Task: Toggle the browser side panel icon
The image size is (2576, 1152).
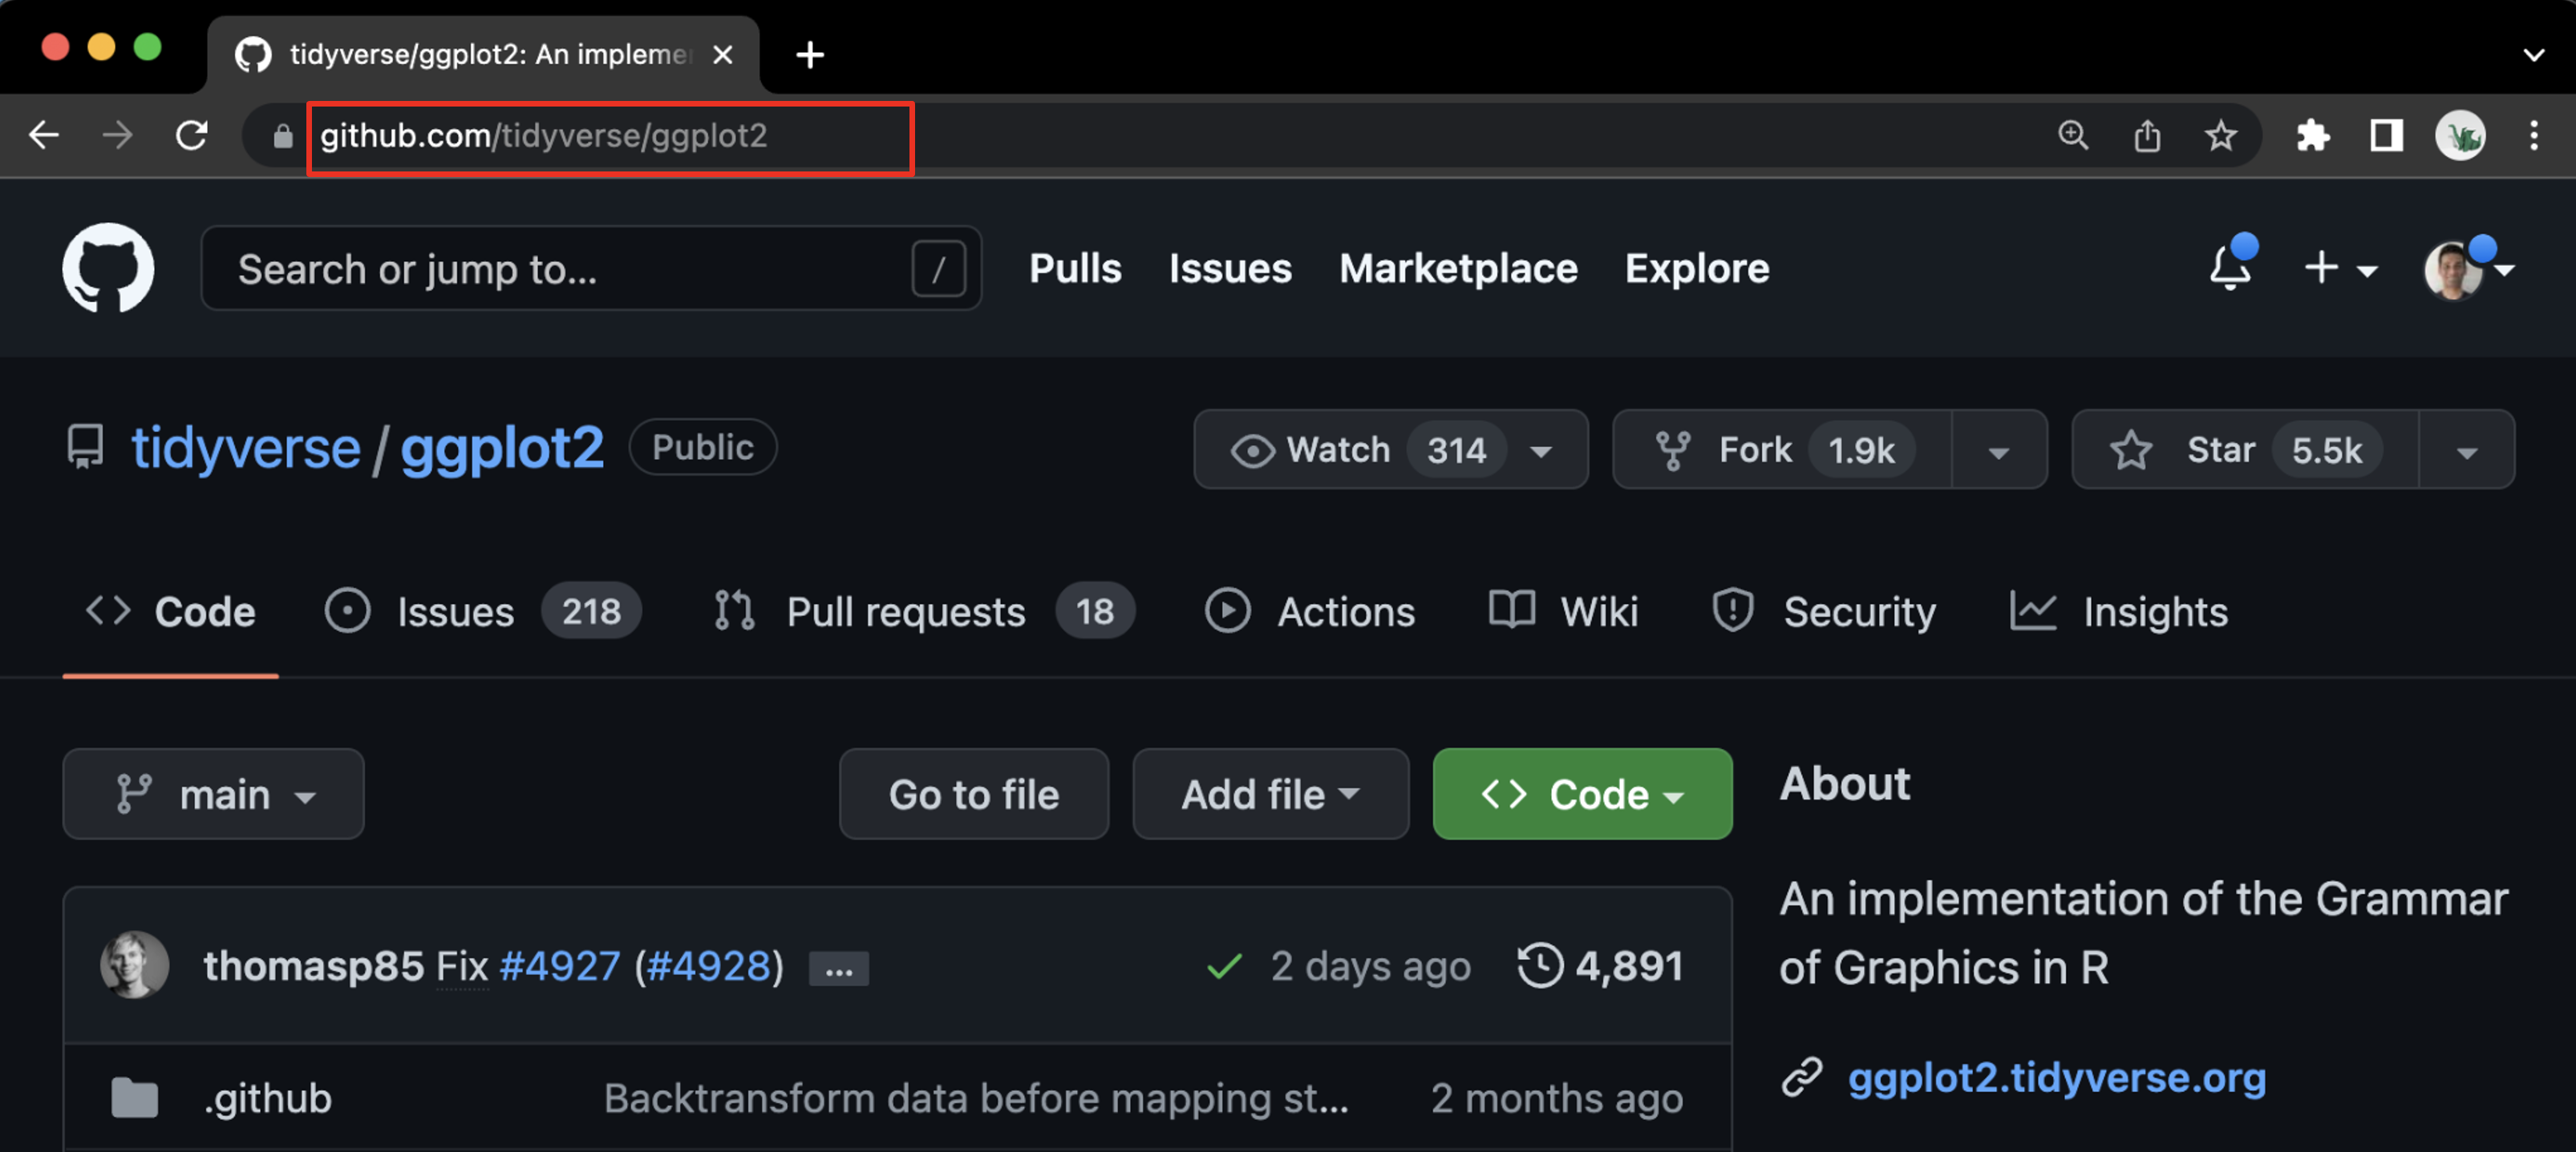Action: pyautogui.click(x=2386, y=135)
